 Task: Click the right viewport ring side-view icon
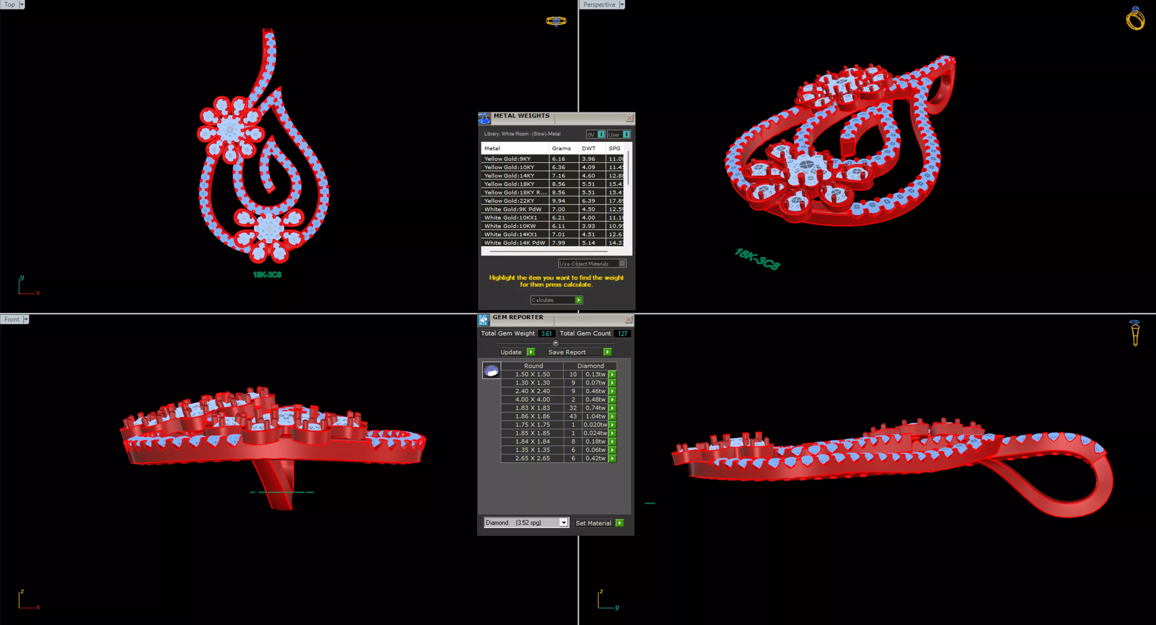(x=1135, y=333)
